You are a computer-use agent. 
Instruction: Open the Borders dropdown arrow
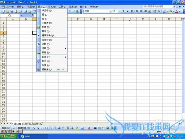[x=167, y=11]
